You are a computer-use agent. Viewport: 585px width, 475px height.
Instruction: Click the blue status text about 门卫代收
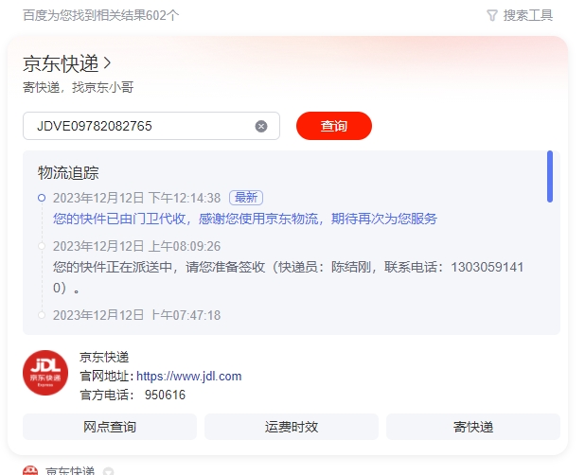click(245, 219)
